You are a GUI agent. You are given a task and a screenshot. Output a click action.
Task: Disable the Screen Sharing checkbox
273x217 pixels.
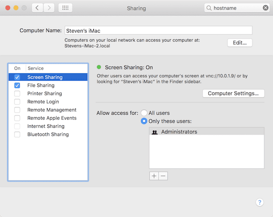coord(17,77)
